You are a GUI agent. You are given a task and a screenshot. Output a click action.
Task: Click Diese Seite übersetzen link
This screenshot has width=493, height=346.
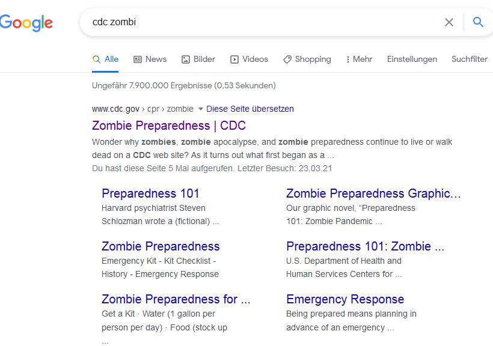tap(250, 109)
